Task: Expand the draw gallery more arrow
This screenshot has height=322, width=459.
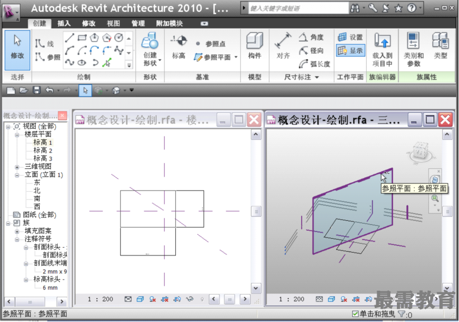Action: [x=129, y=65]
